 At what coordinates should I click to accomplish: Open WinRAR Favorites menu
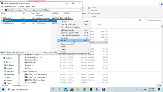(21, 7)
